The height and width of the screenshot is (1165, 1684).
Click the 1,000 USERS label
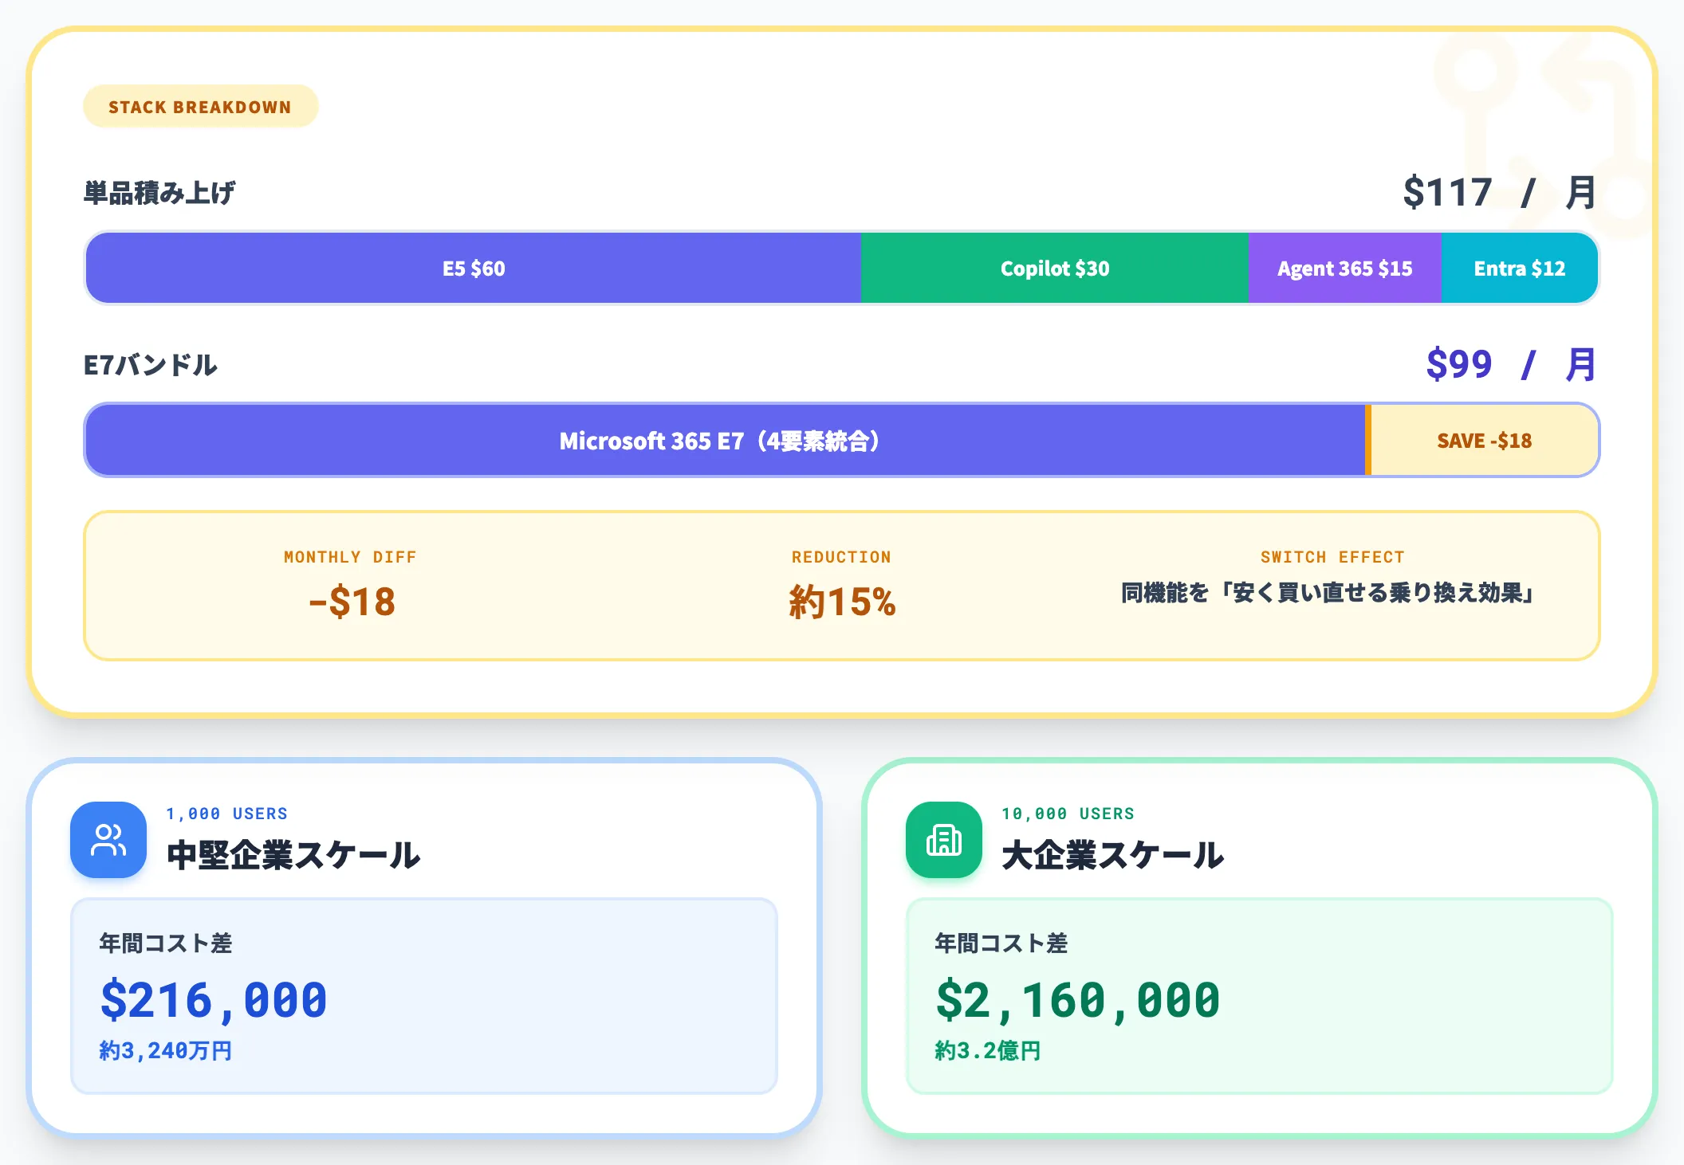coord(226,814)
